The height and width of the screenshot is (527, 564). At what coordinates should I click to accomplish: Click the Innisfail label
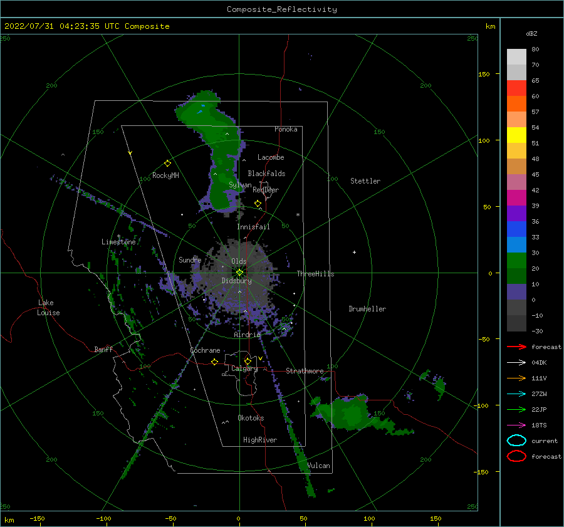click(253, 227)
